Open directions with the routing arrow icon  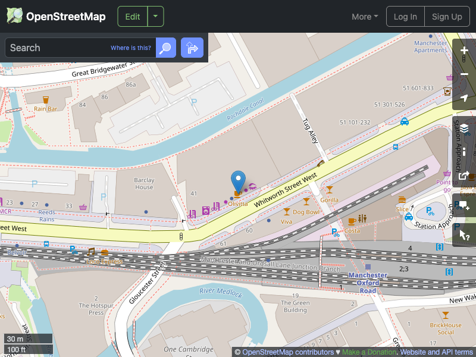click(192, 48)
